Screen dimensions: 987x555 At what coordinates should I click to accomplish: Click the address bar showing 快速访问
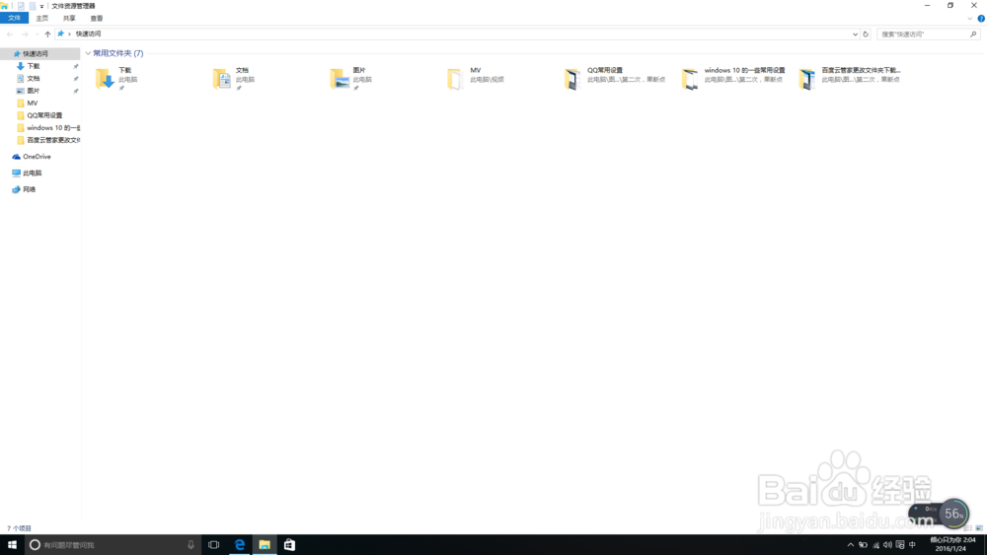(x=457, y=34)
